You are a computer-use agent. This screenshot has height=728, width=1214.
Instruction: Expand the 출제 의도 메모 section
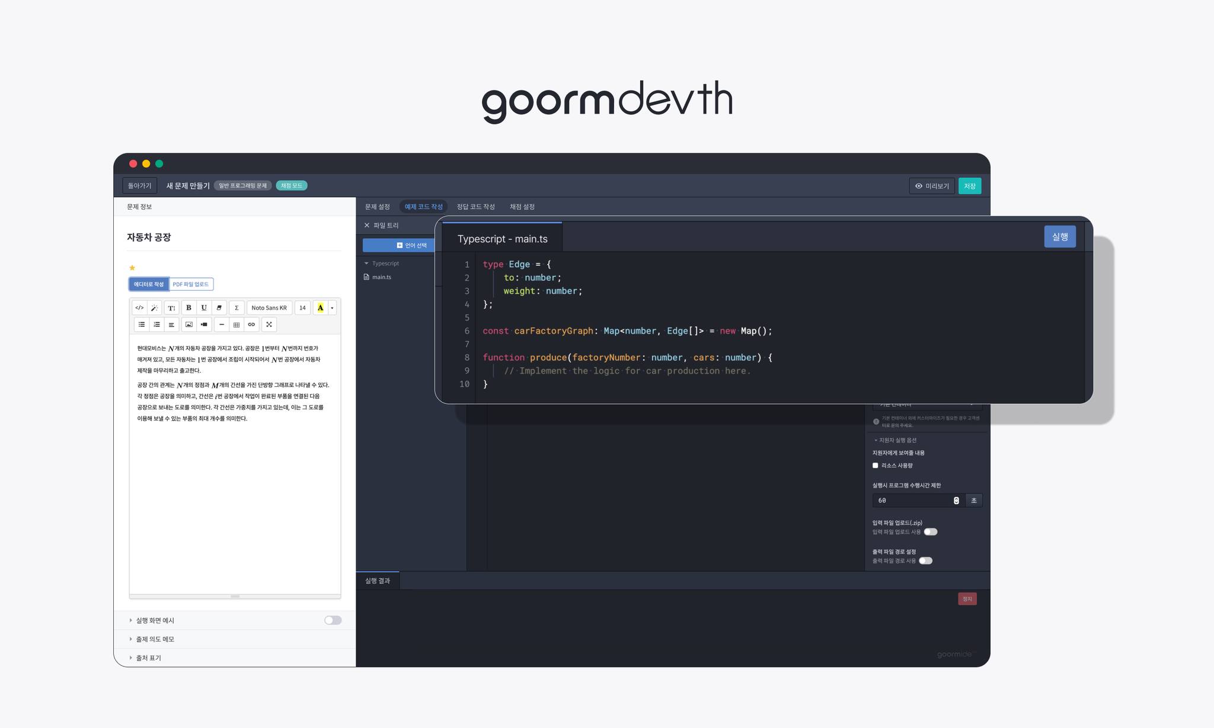(x=152, y=639)
